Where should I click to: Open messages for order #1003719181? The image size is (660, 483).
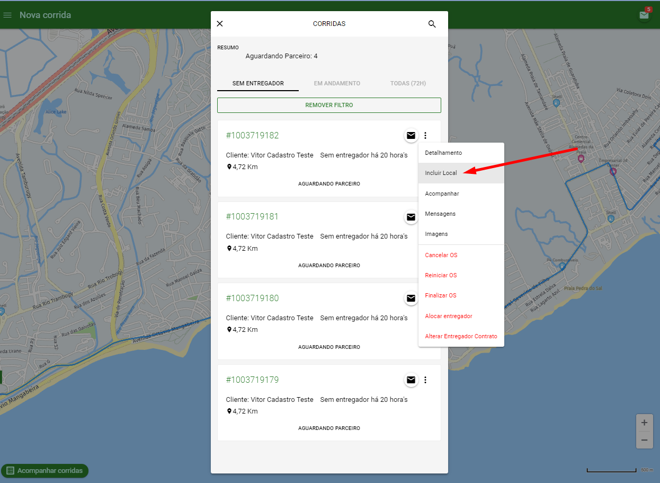coord(411,217)
